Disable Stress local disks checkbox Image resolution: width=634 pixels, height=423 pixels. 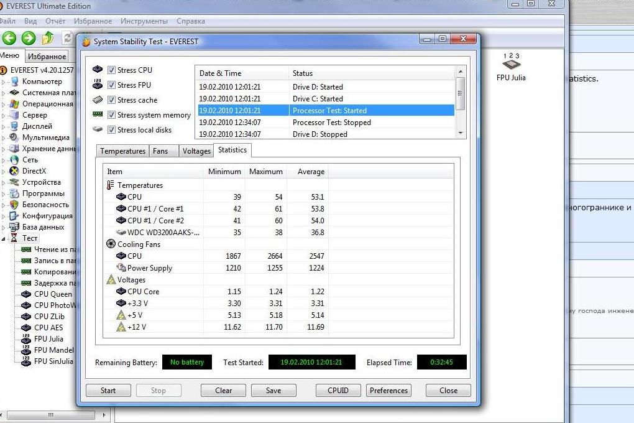[112, 130]
